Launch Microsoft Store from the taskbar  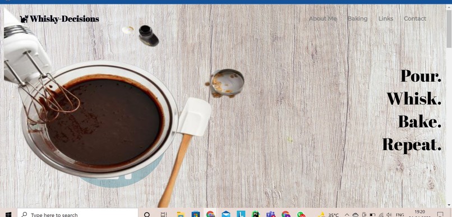coord(196,214)
